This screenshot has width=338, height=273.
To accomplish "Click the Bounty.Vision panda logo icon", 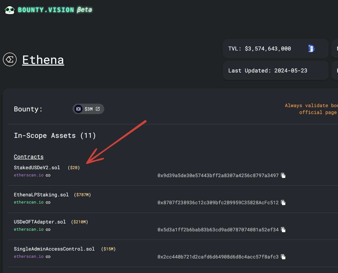I will click(x=10, y=10).
